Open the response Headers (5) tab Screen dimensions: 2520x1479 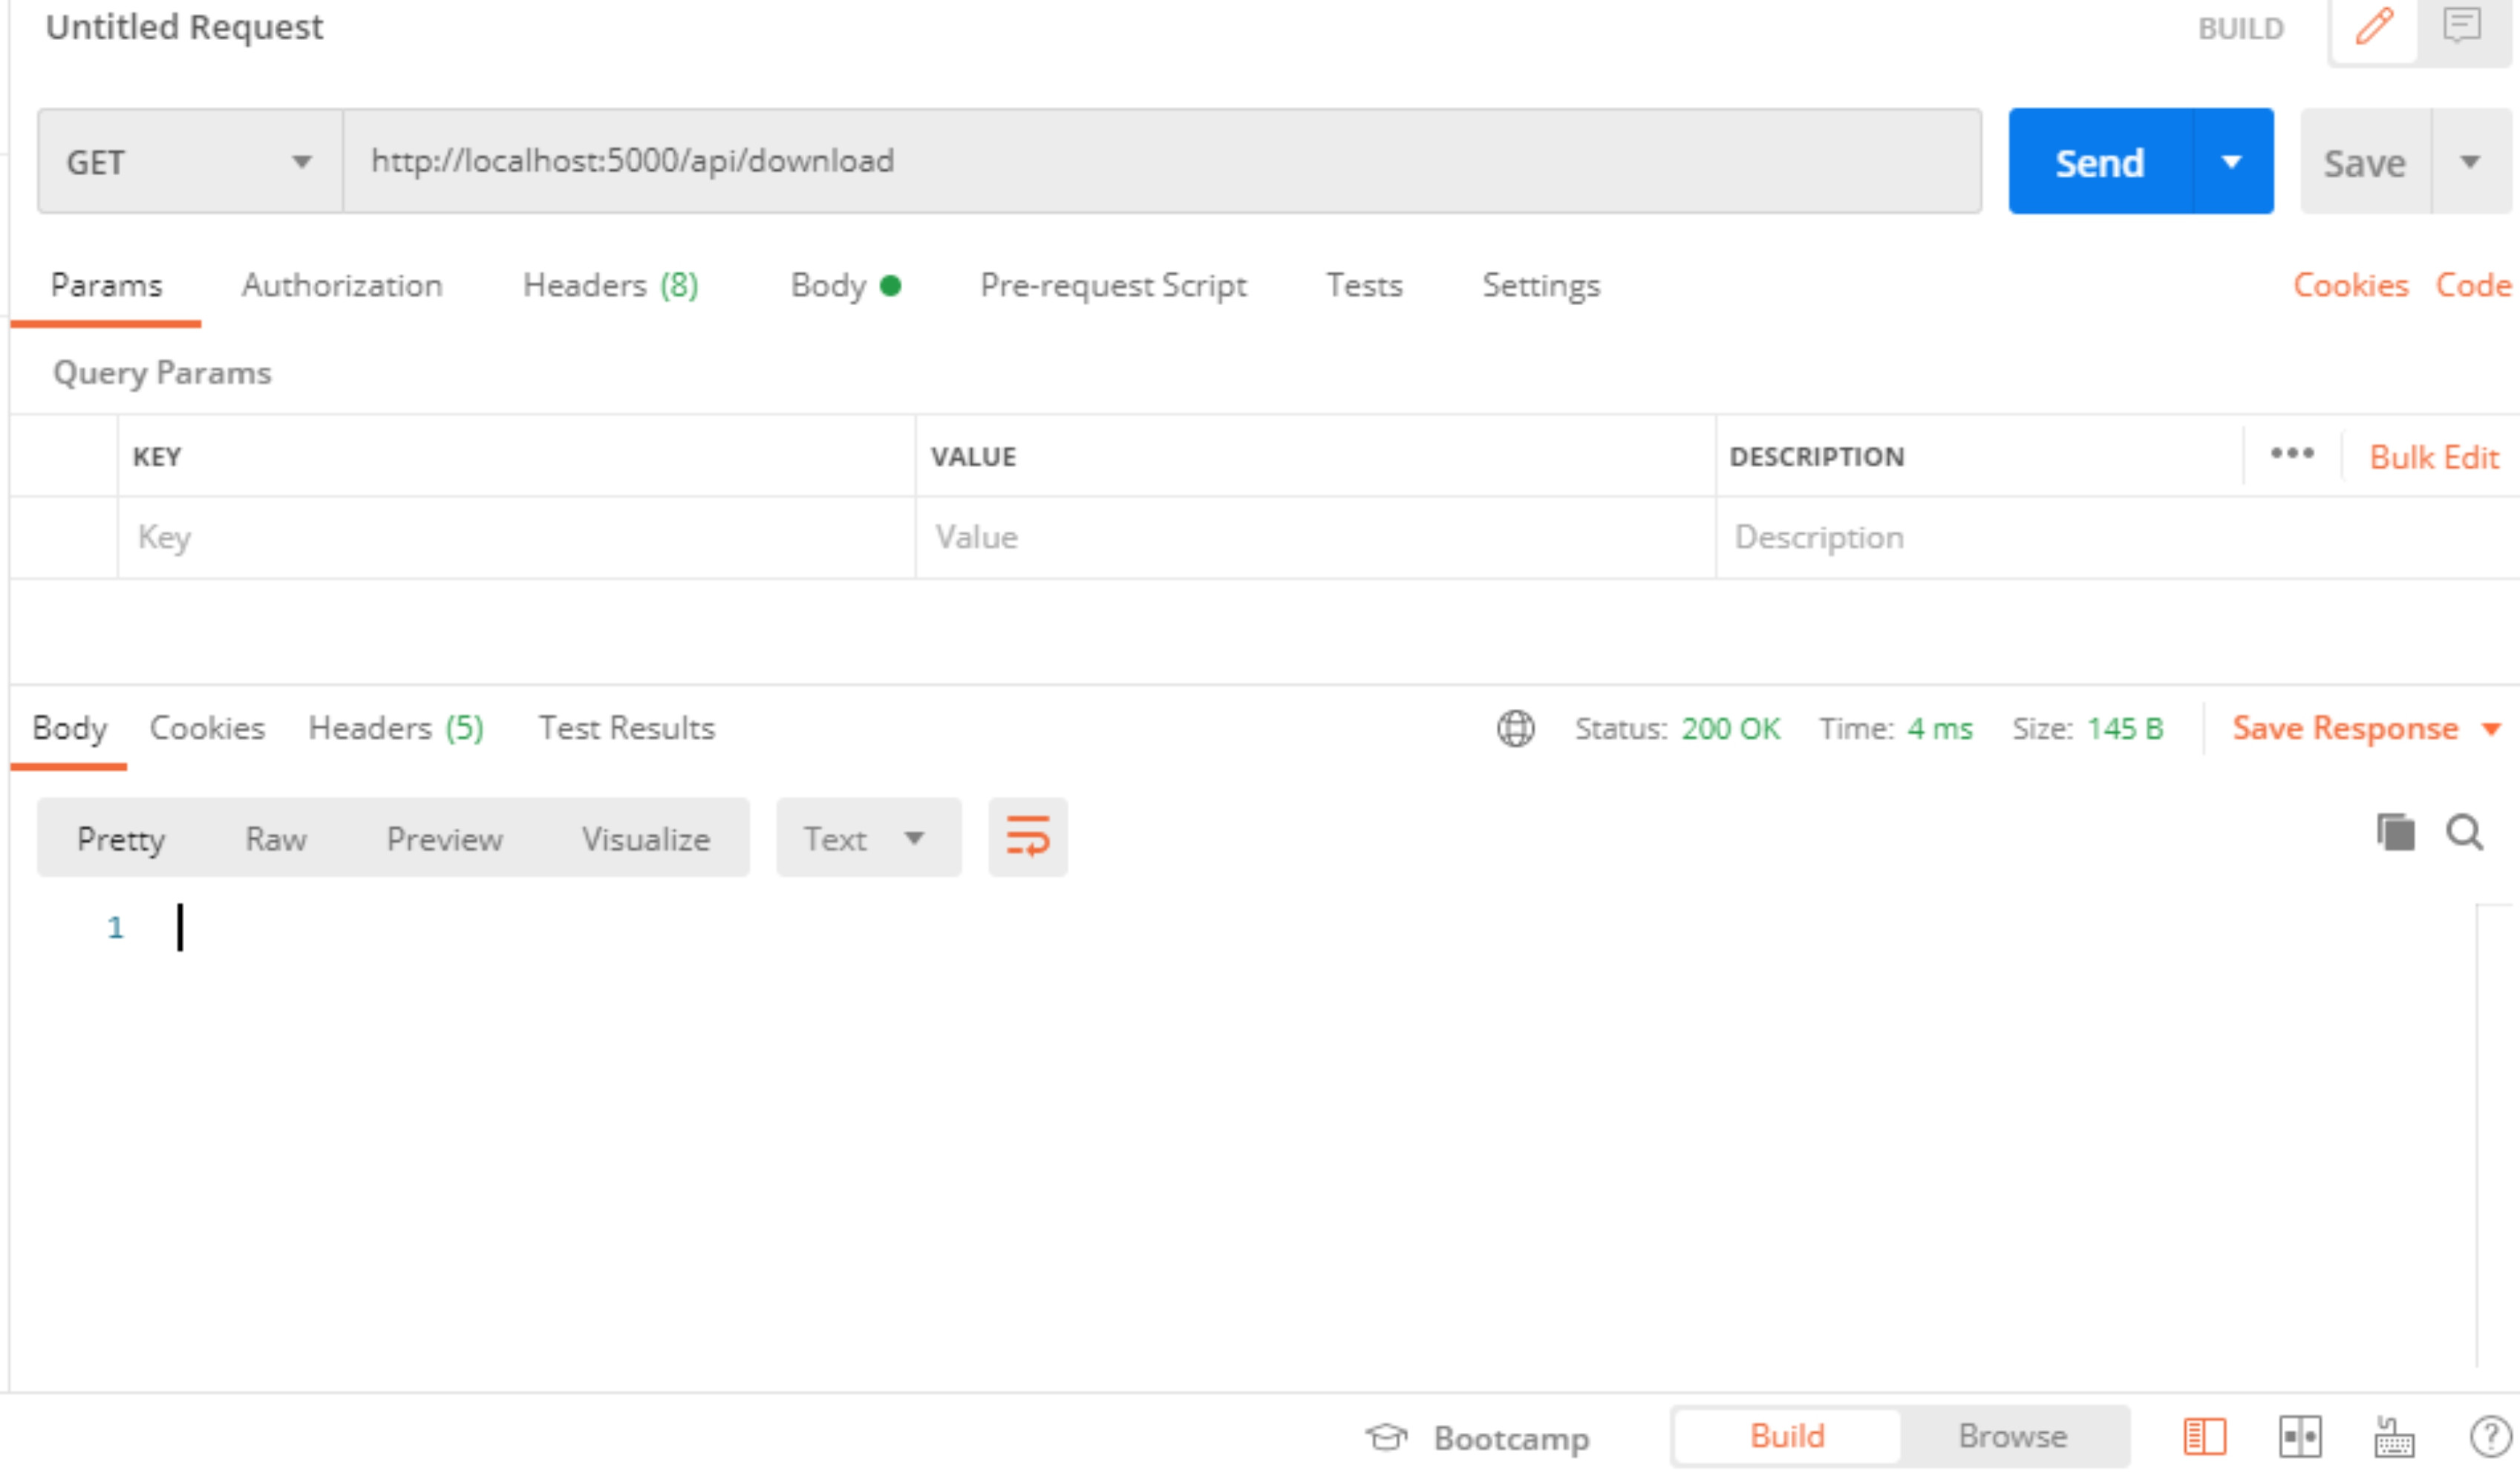(x=396, y=729)
